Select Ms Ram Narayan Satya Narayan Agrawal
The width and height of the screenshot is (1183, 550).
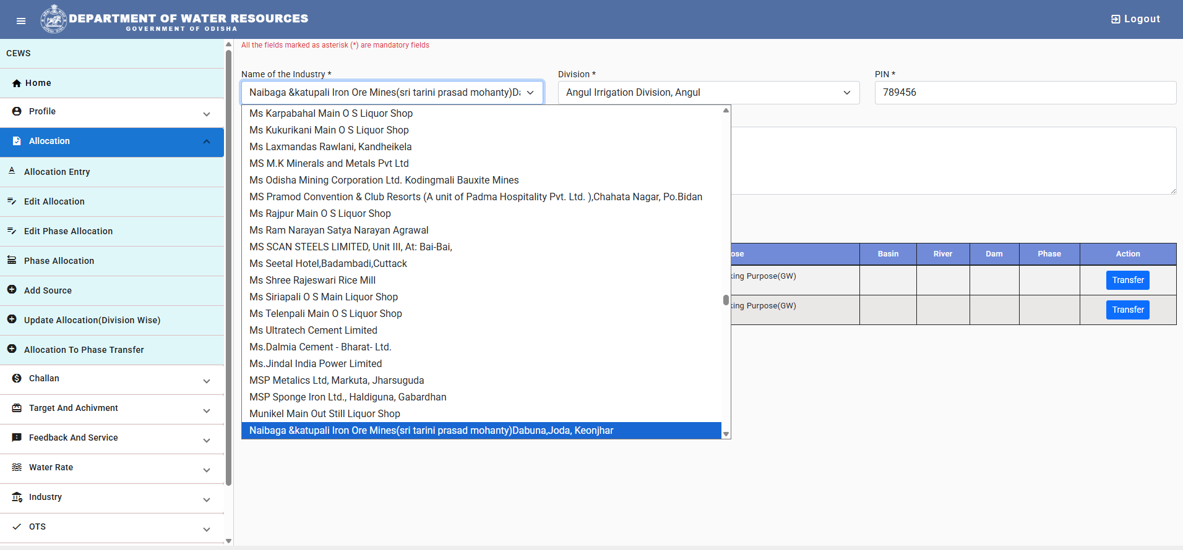coord(481,231)
